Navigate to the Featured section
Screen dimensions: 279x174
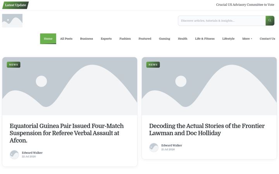click(145, 39)
